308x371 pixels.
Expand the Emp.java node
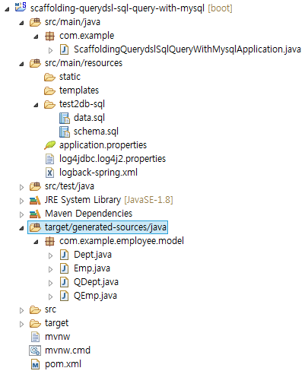coord(50,269)
